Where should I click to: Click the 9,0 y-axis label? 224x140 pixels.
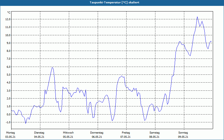point(9,43)
